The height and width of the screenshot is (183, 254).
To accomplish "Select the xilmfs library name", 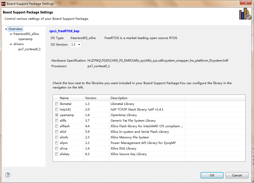I will (x=64, y=137).
